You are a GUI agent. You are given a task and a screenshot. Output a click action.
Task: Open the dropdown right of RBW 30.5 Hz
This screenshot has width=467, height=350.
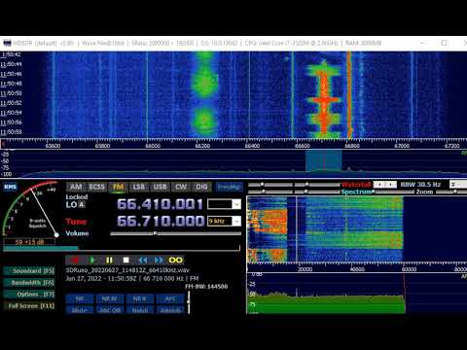(x=458, y=185)
